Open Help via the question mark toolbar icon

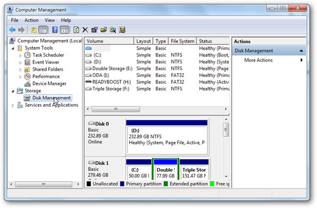pyautogui.click(x=55, y=30)
